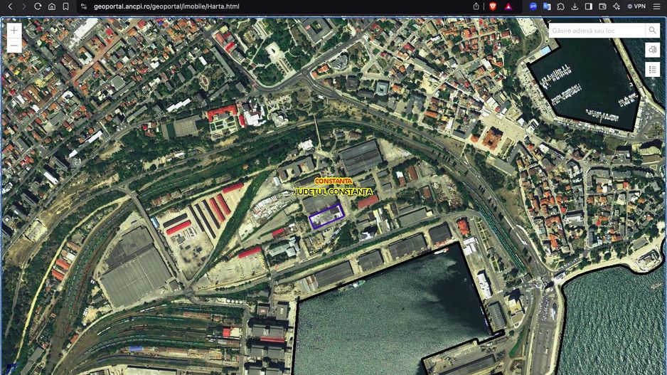Open the parcel search tool icon
Screen dimensions: 667x375
tap(652, 50)
